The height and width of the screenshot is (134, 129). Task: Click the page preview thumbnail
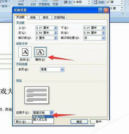(x=37, y=95)
